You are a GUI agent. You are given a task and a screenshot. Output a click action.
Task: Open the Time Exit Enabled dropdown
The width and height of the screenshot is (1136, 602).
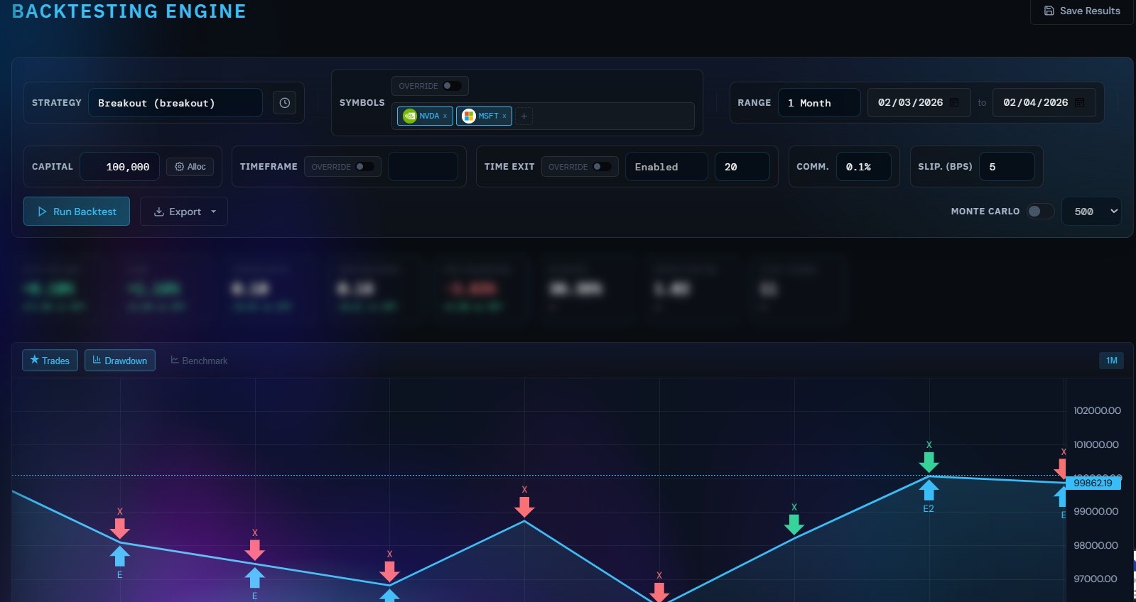(x=666, y=167)
